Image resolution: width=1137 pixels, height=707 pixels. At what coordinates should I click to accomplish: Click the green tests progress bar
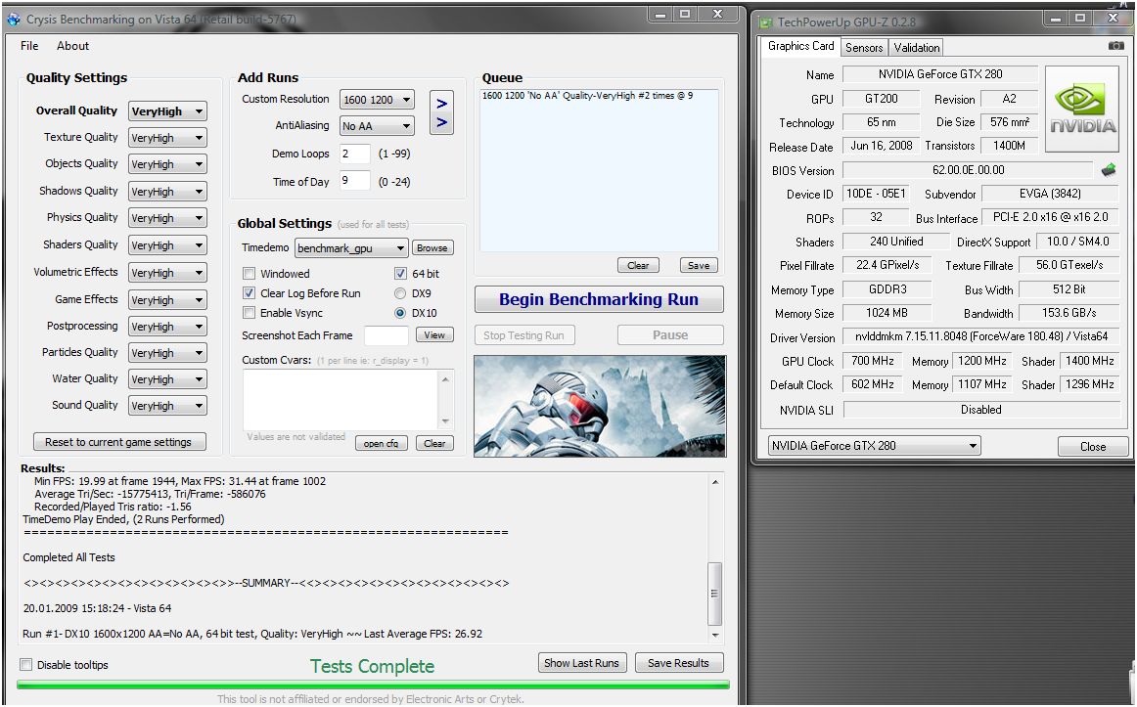click(x=373, y=685)
